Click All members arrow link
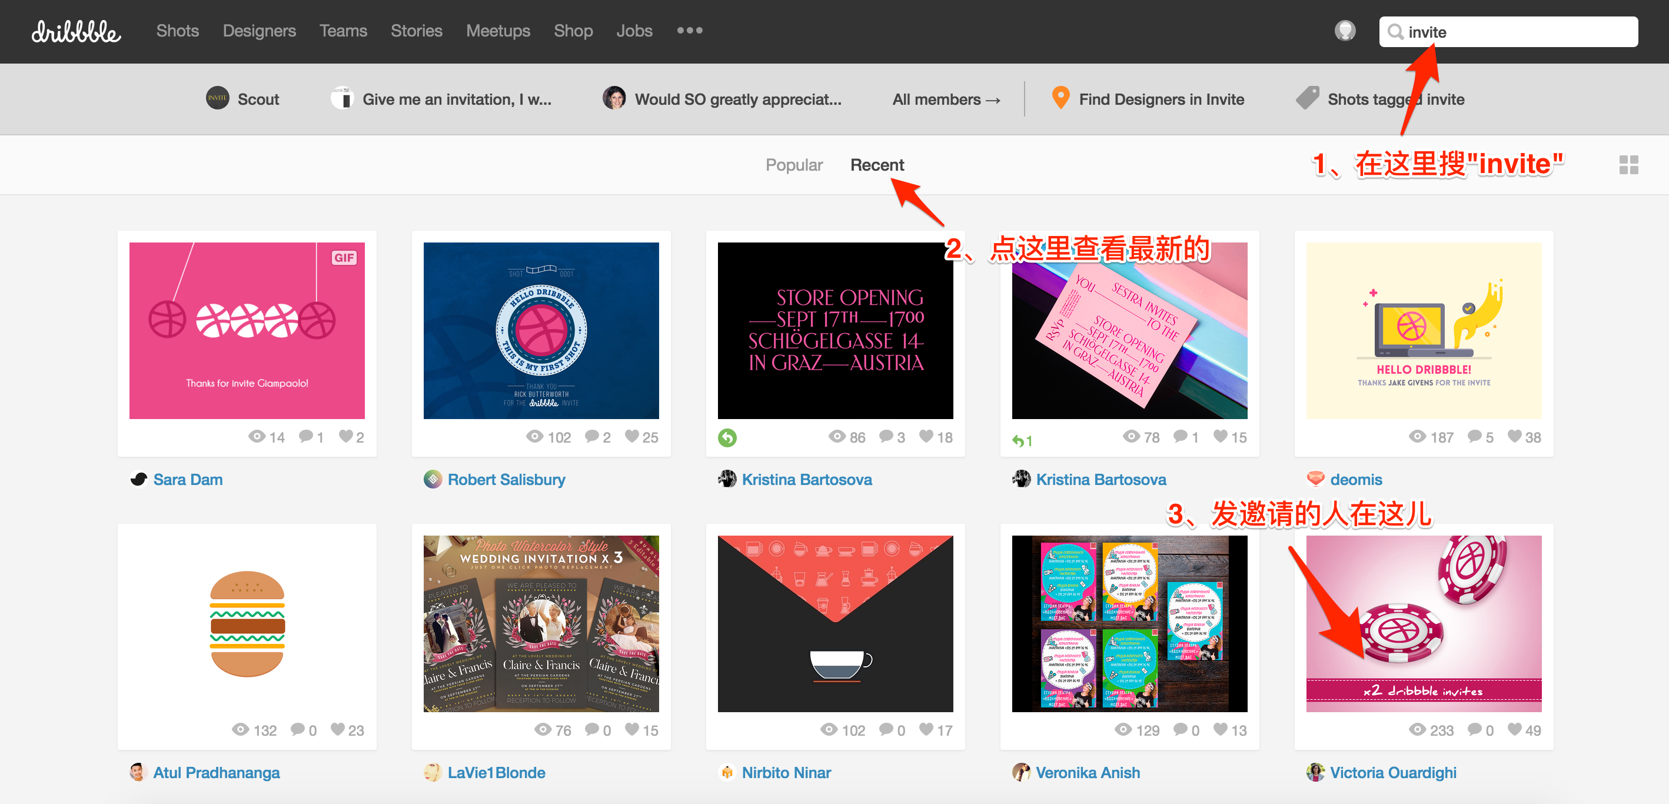1669x804 pixels. (x=946, y=99)
